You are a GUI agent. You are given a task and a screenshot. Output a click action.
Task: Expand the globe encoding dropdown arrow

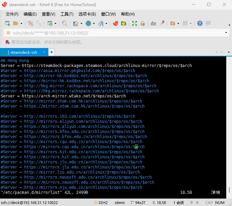click(x=94, y=23)
